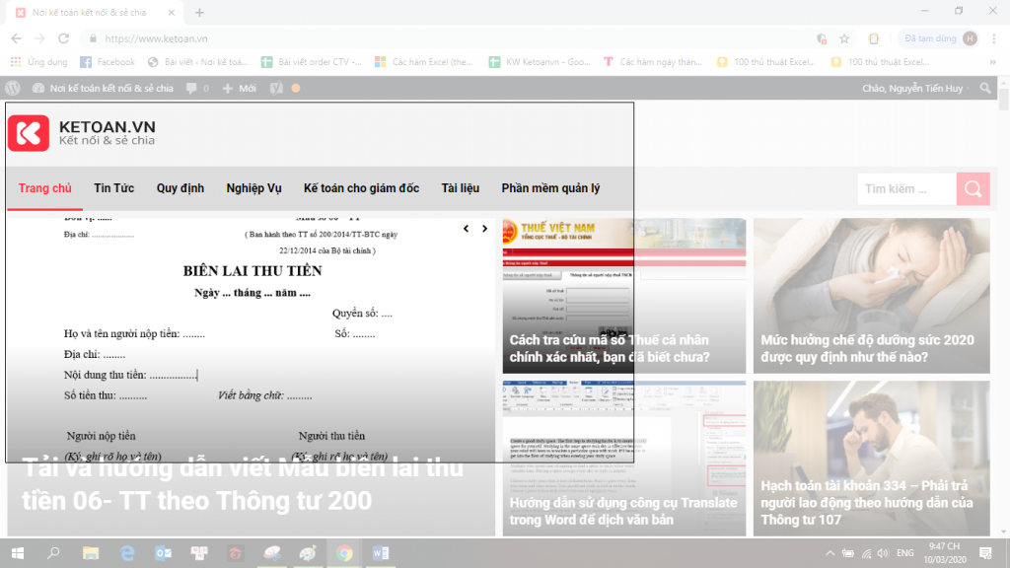The image size is (1010, 568).
Task: Open the Nghiệp Vụ menu
Action: 253,188
